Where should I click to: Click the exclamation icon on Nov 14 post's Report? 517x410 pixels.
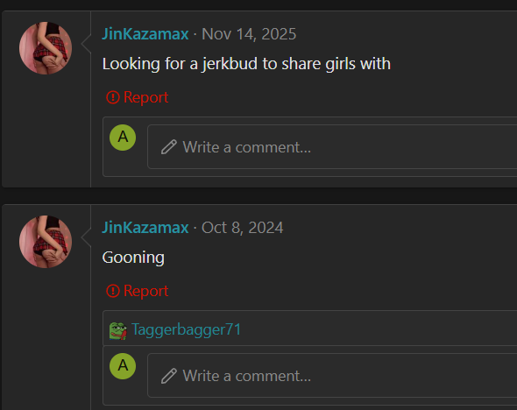coord(113,97)
